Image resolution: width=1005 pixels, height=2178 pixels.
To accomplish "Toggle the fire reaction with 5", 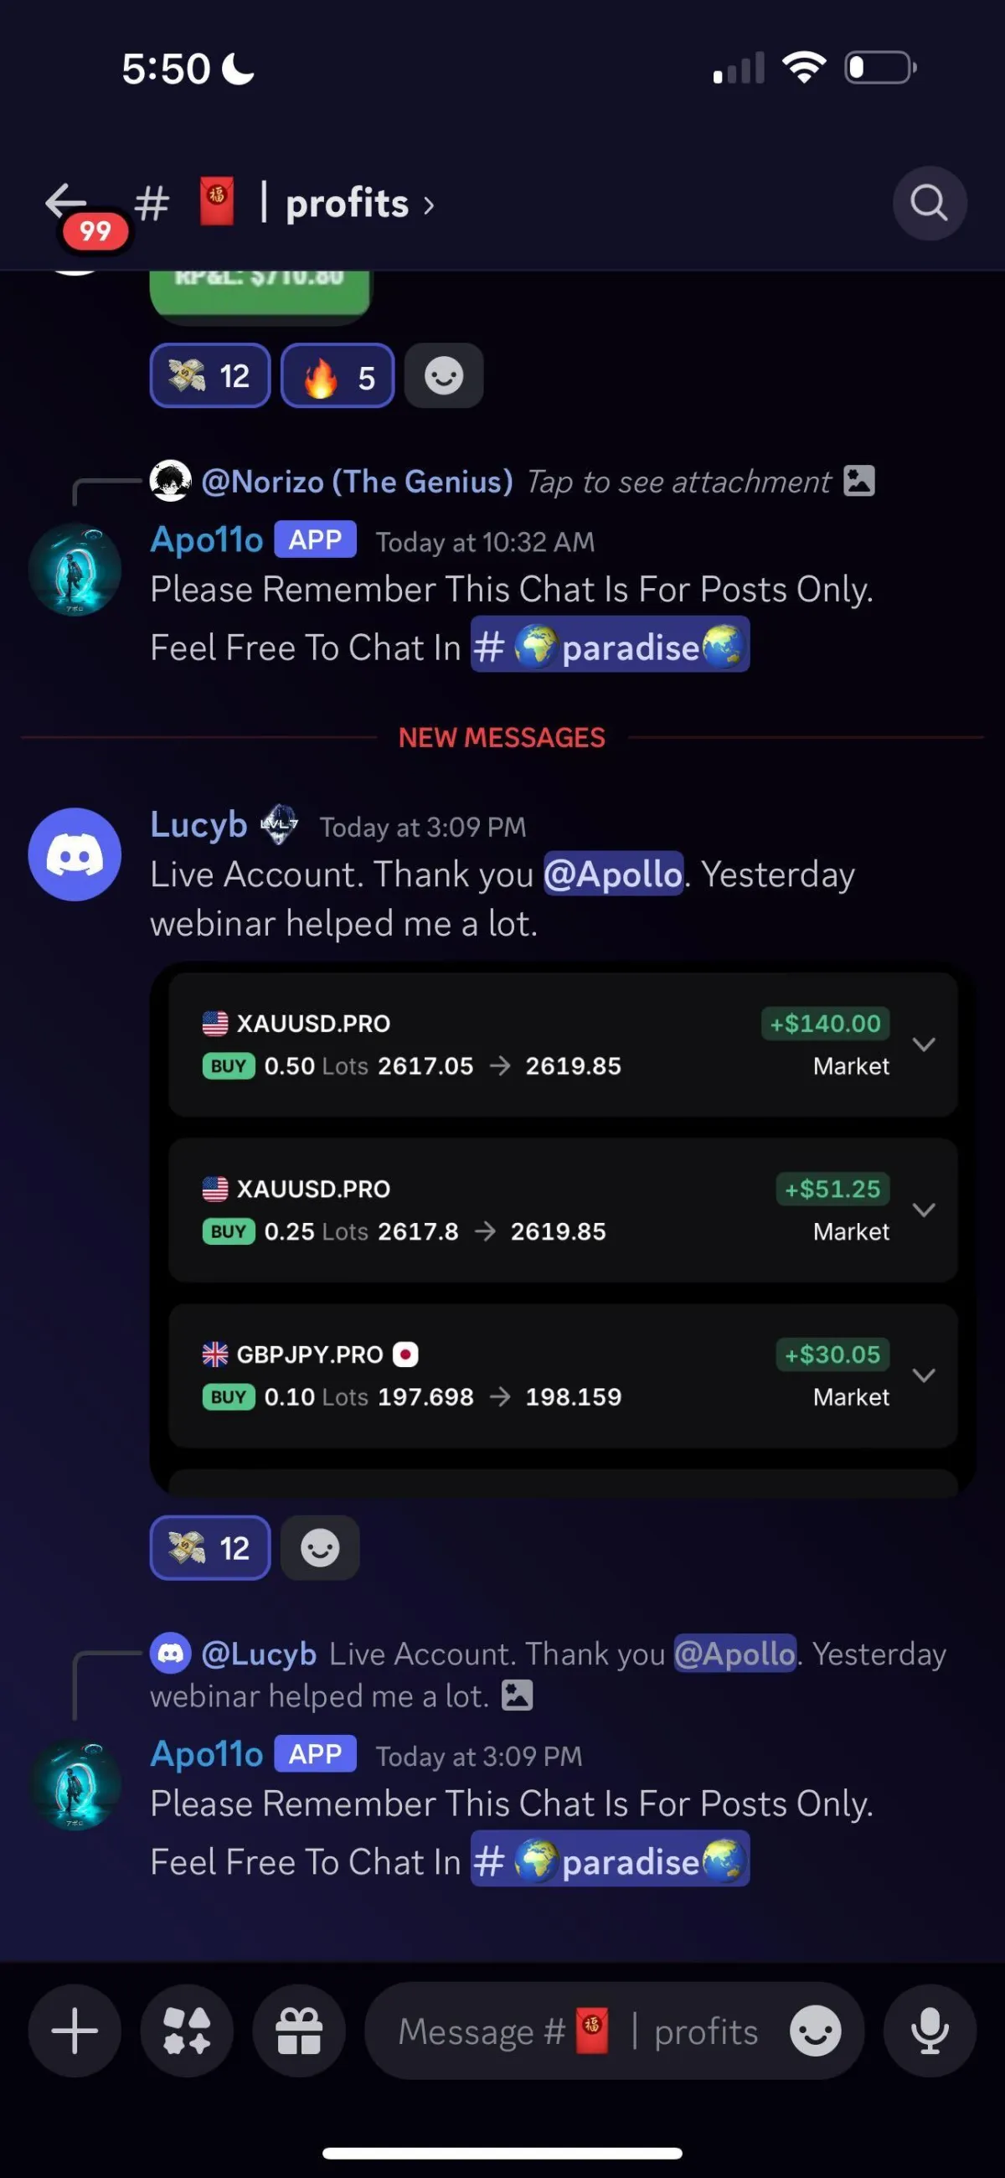I will point(338,375).
